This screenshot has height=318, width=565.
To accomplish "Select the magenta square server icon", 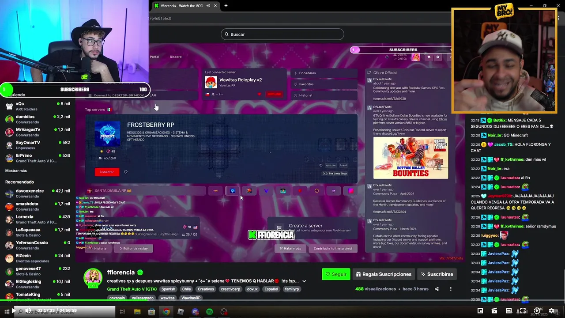I will pyautogui.click(x=351, y=191).
